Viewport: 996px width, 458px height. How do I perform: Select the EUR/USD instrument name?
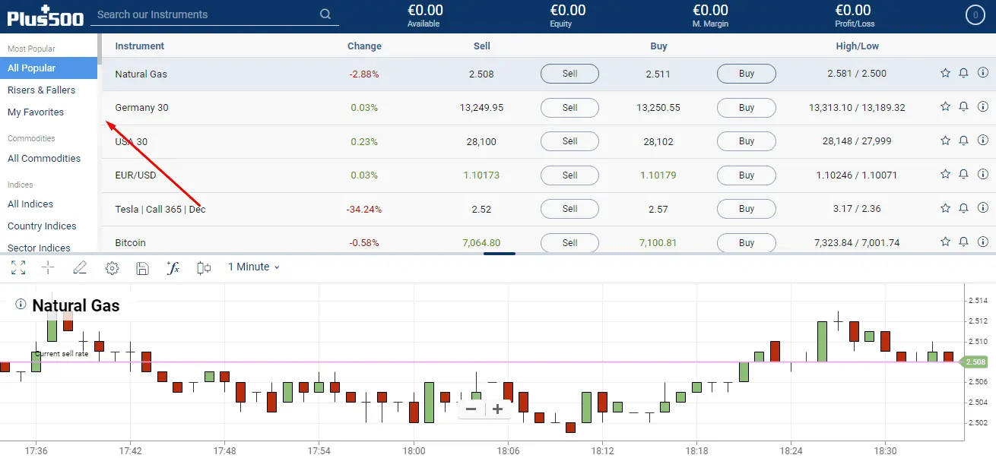coord(135,175)
